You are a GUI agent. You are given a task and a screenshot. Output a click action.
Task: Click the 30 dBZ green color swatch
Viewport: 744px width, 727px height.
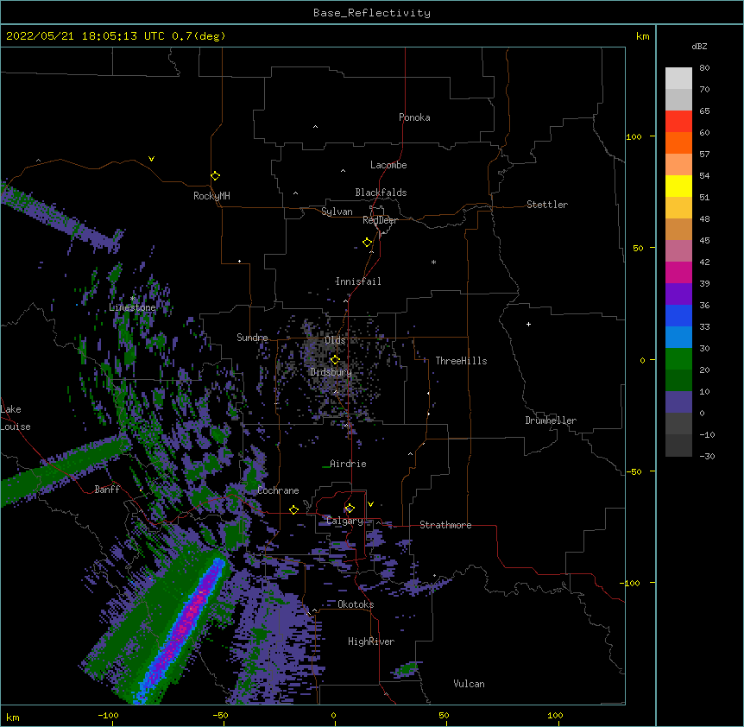click(x=678, y=359)
